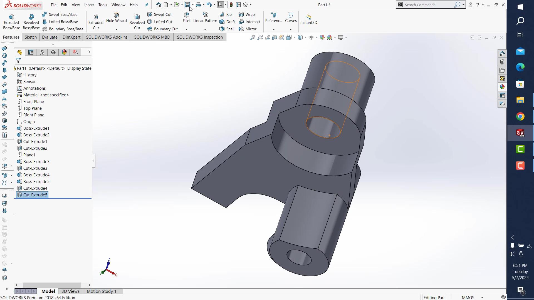The image size is (534, 300).
Task: Switch to the SOLIDWORKS Add-Ins tab
Action: pyautogui.click(x=107, y=37)
